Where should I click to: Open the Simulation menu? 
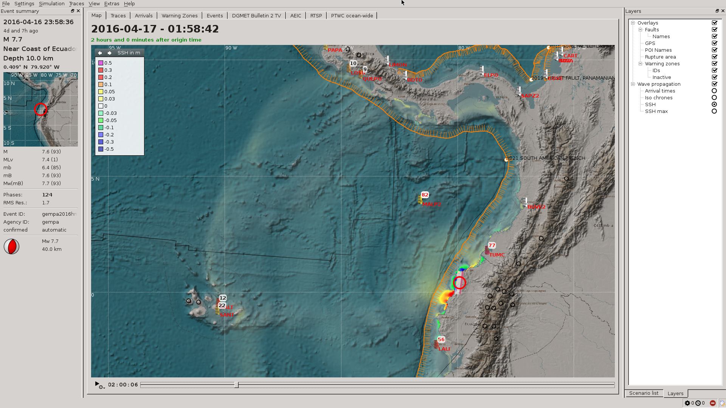point(51,4)
